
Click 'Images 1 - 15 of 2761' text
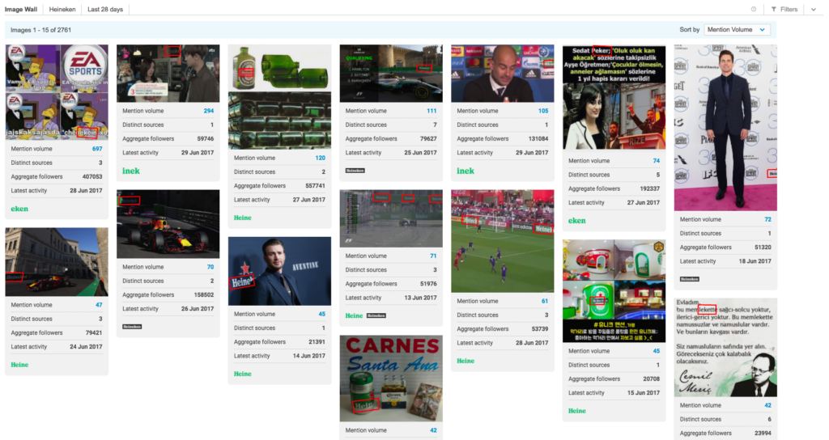click(x=41, y=30)
